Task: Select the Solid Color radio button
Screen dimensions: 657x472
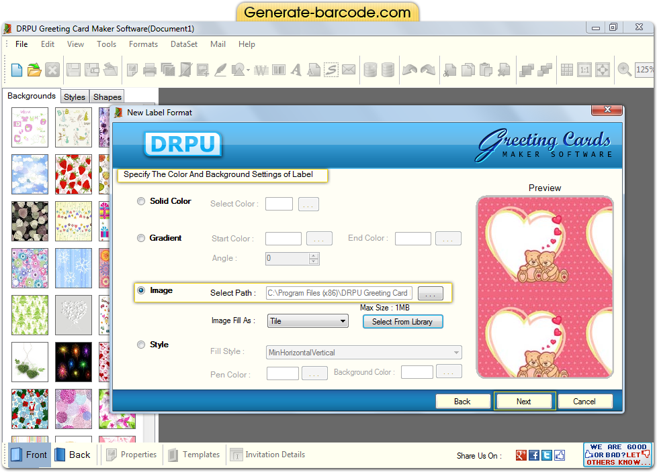Action: [x=141, y=201]
